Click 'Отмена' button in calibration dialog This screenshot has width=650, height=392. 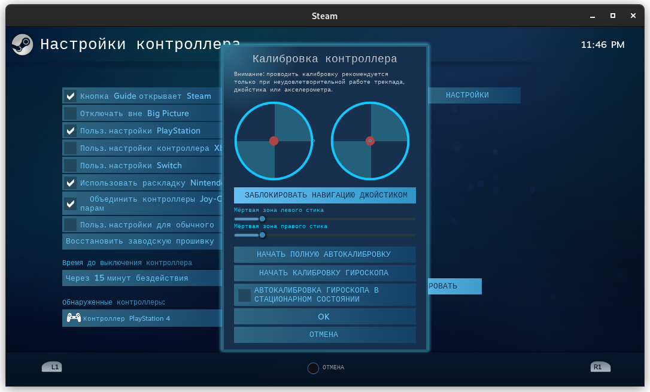pos(324,335)
